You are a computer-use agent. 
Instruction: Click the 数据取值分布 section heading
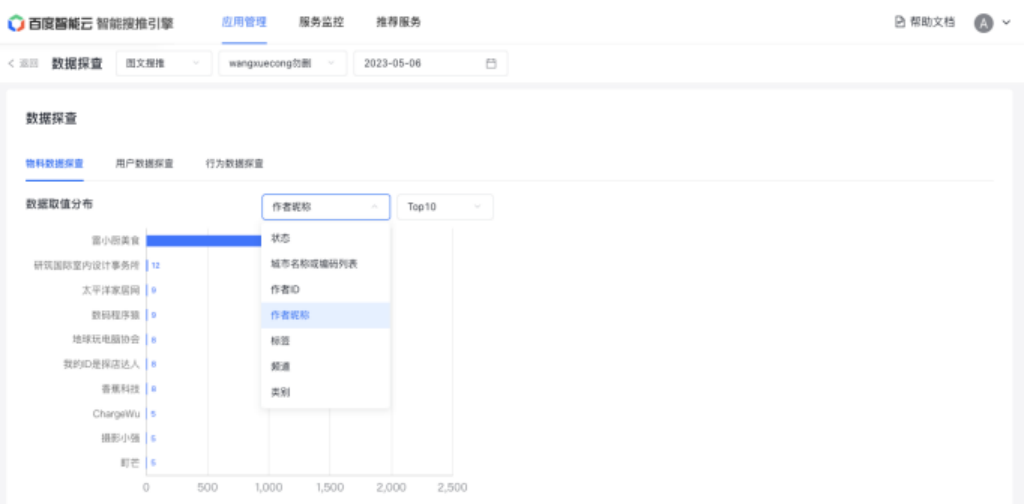[x=59, y=204]
